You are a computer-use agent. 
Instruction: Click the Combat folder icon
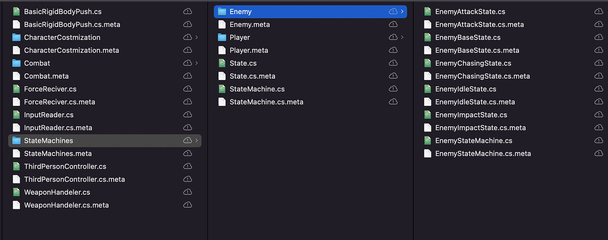click(x=16, y=63)
